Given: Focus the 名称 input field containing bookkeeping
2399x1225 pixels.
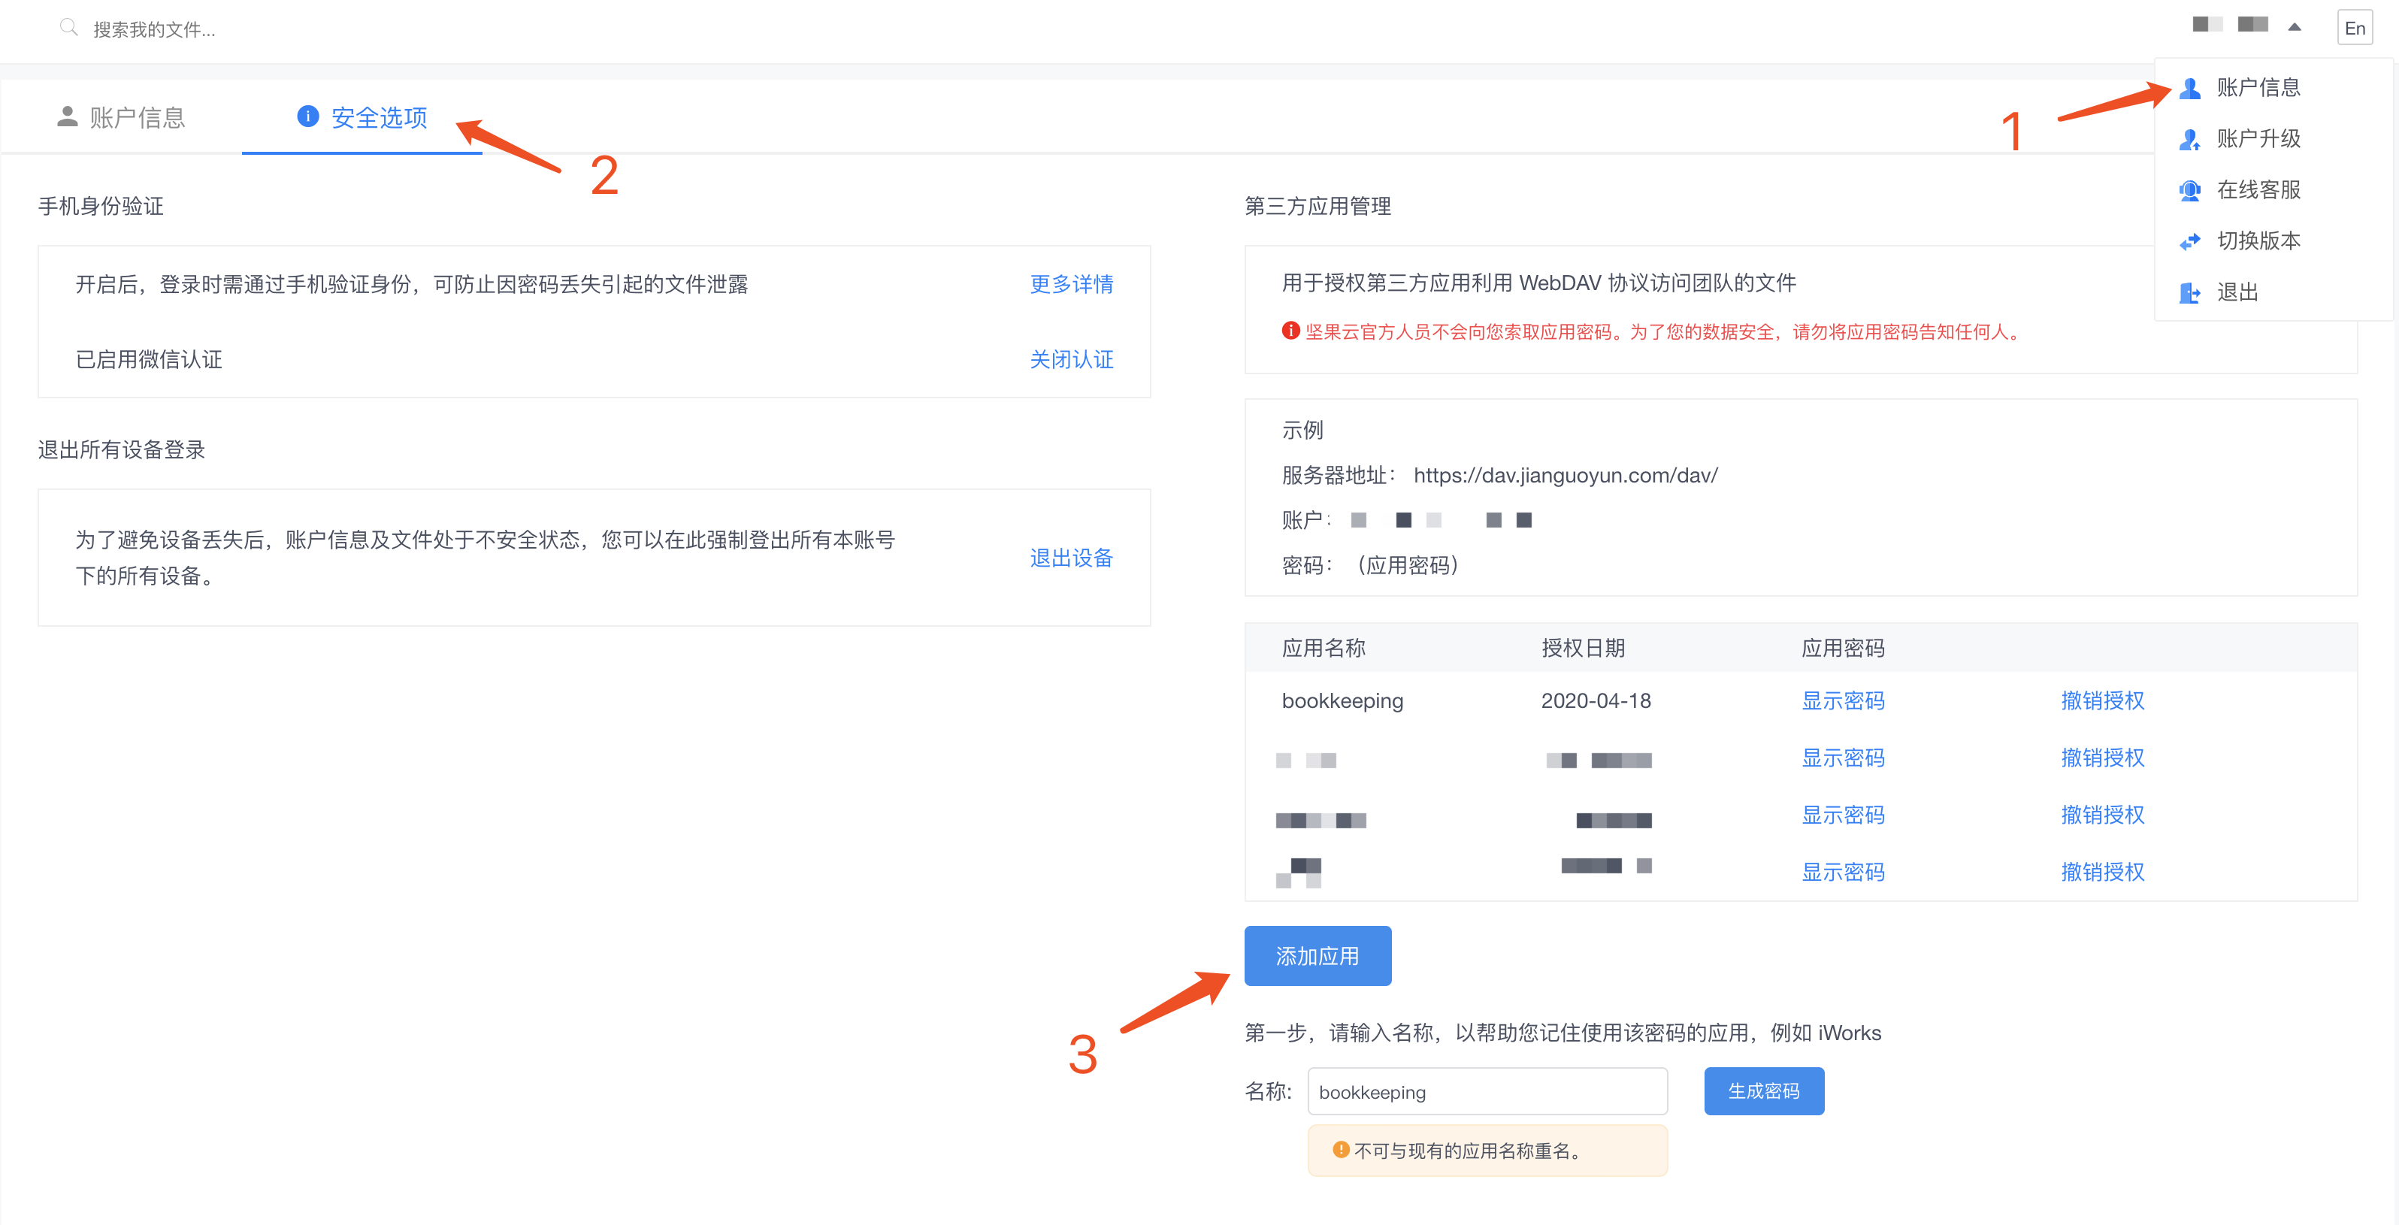Looking at the screenshot, I should [1487, 1092].
